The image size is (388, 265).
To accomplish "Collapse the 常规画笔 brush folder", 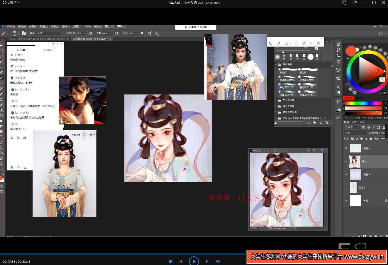I will (276, 64).
